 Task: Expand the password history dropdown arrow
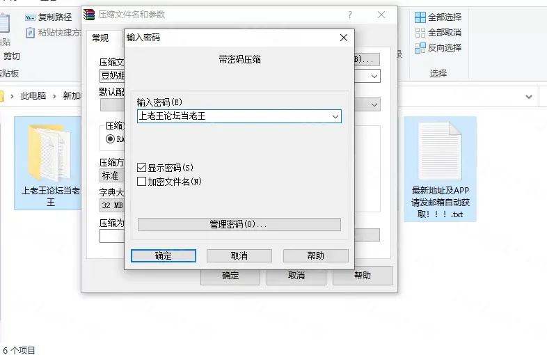(x=335, y=116)
